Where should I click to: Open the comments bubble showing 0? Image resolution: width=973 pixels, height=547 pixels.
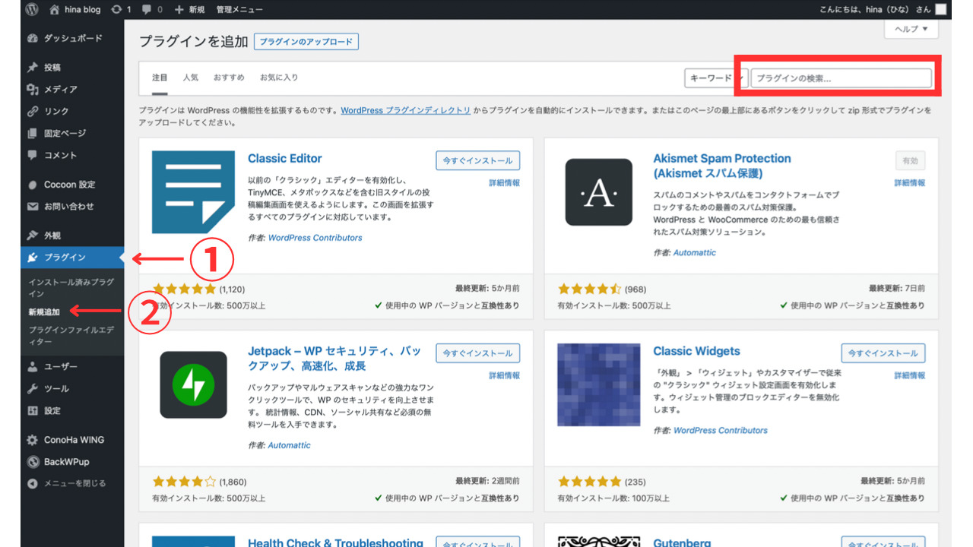point(152,10)
